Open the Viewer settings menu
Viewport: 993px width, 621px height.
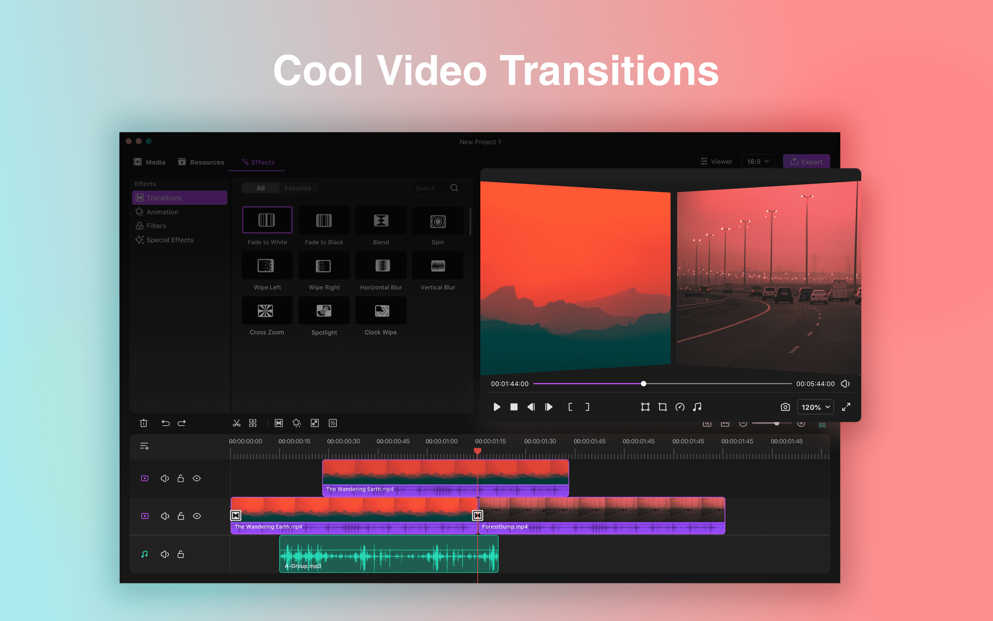coord(716,161)
